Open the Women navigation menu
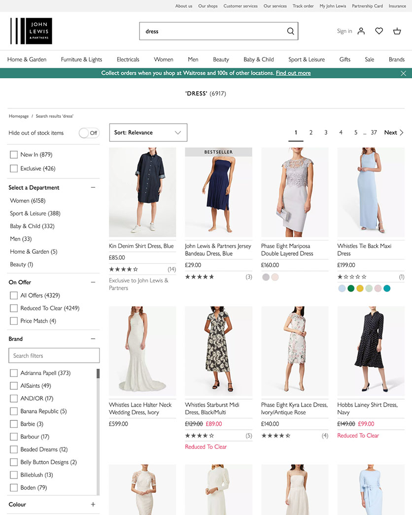The image size is (412, 515). [x=163, y=59]
